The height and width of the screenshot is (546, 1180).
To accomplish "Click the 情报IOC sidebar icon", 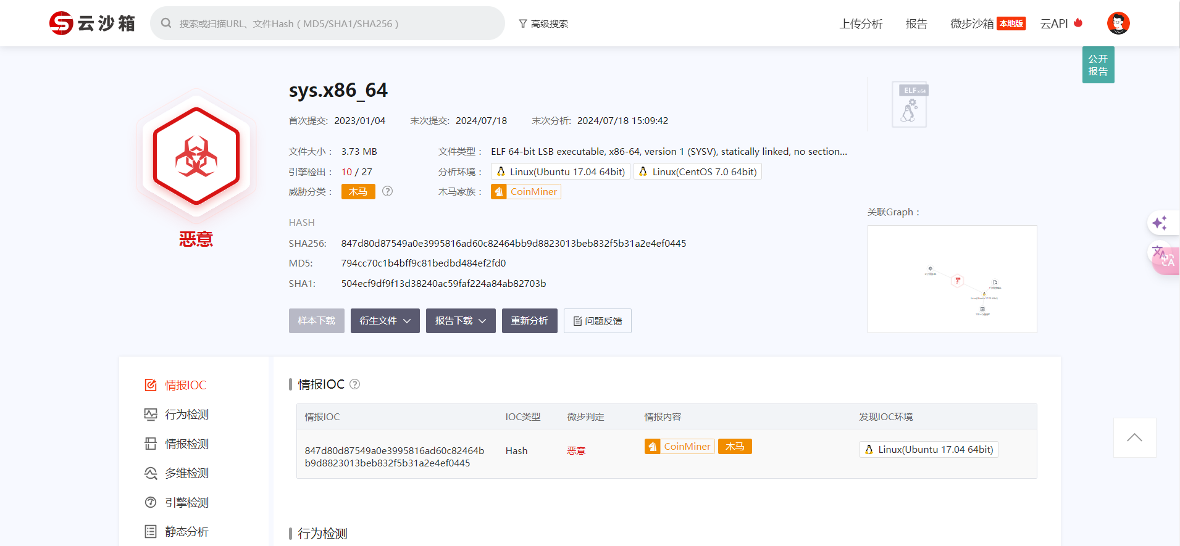I will (151, 385).
